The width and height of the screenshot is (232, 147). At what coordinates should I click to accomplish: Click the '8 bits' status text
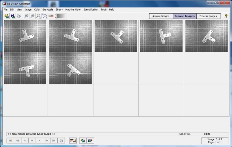tap(207, 134)
